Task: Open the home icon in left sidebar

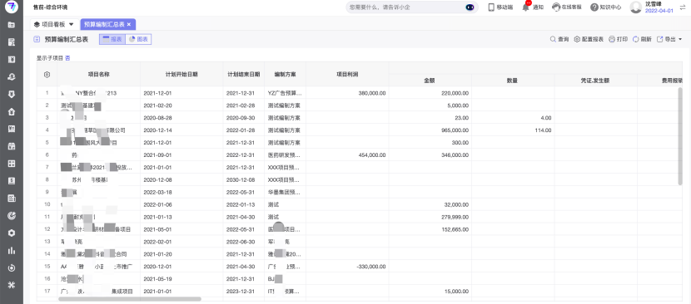Action: [x=12, y=111]
